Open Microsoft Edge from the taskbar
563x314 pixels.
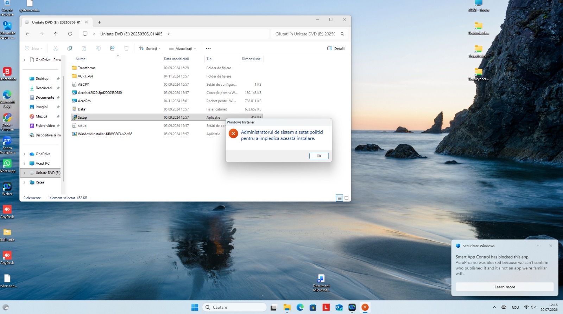300,307
